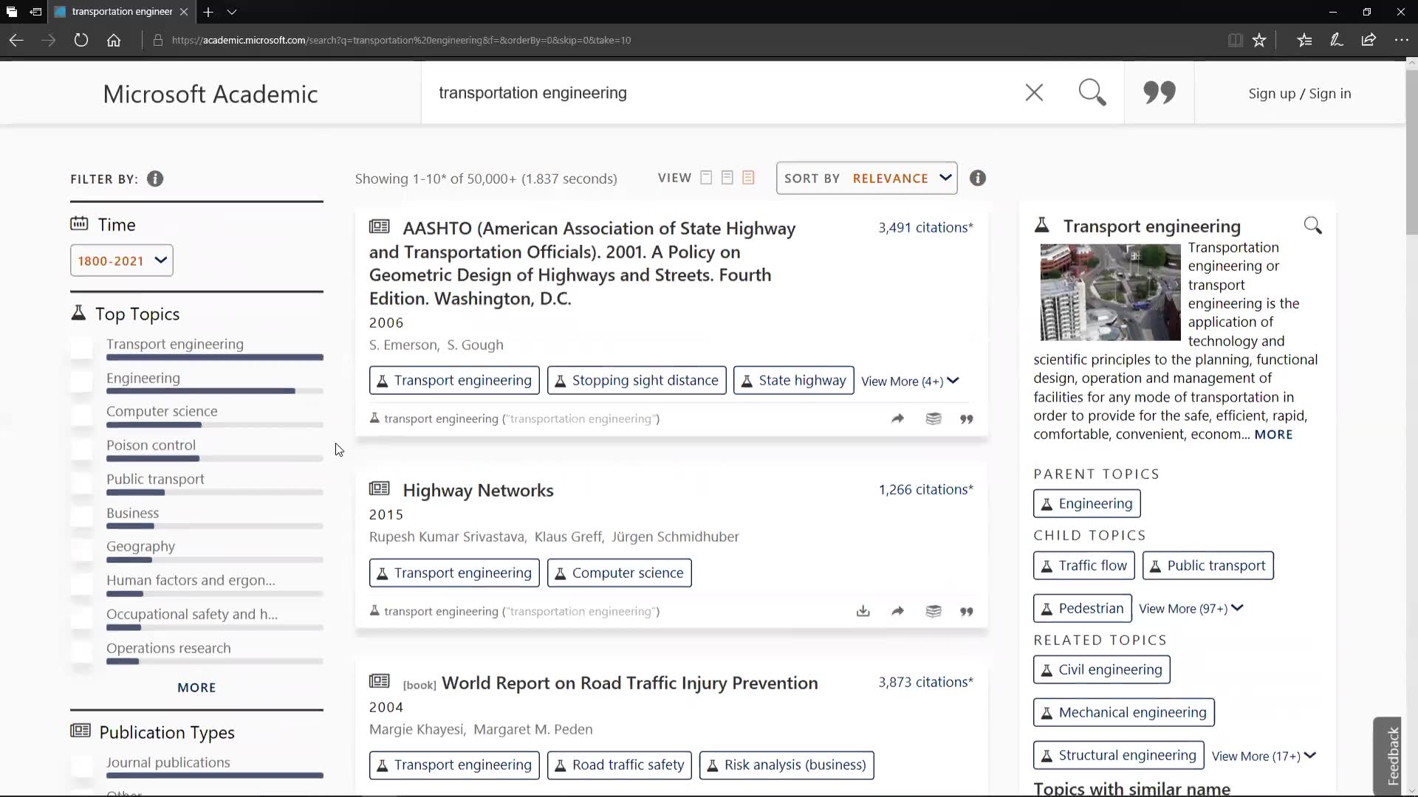The height and width of the screenshot is (797, 1418).
Task: Click the browser share icon
Action: 1369,40
